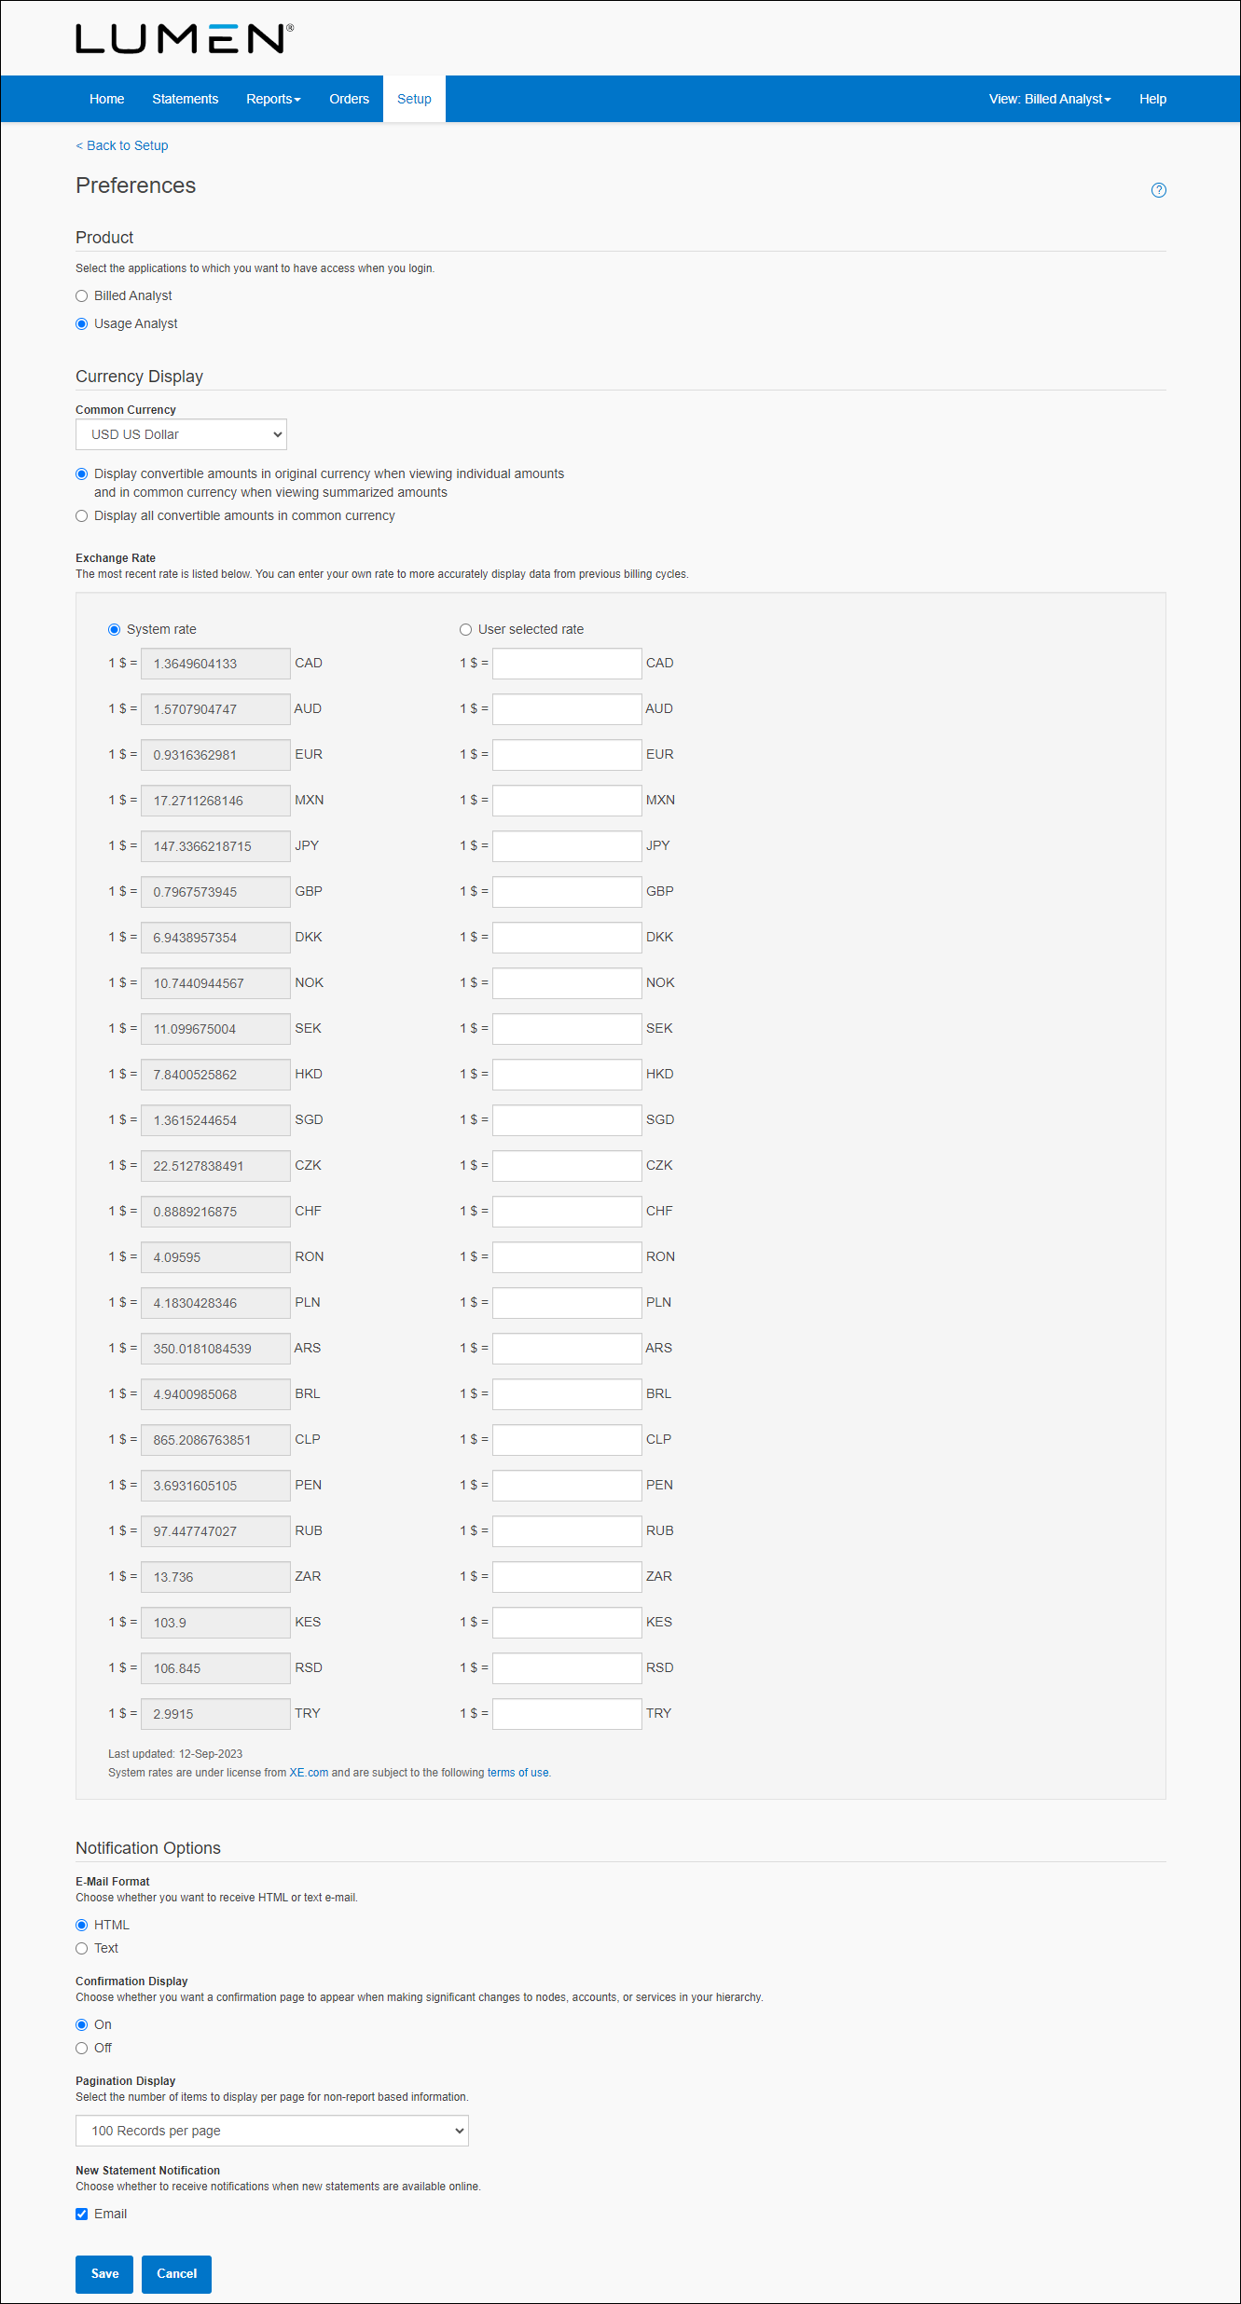
Task: Click the user rate EUR input field
Action: 567,755
